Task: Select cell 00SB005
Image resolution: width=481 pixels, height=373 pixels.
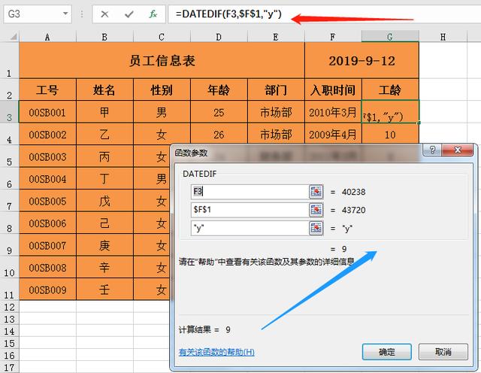Action: (47, 201)
